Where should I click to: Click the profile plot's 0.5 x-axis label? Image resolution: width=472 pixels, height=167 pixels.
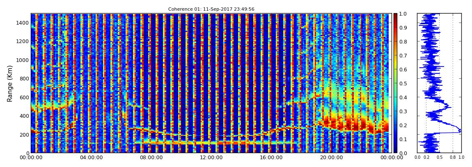click(x=440, y=158)
